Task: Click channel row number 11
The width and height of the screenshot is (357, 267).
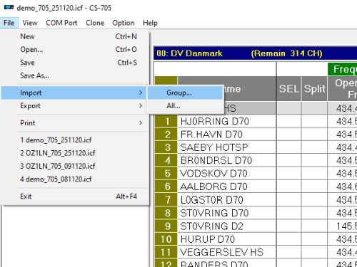Action: click(166, 252)
